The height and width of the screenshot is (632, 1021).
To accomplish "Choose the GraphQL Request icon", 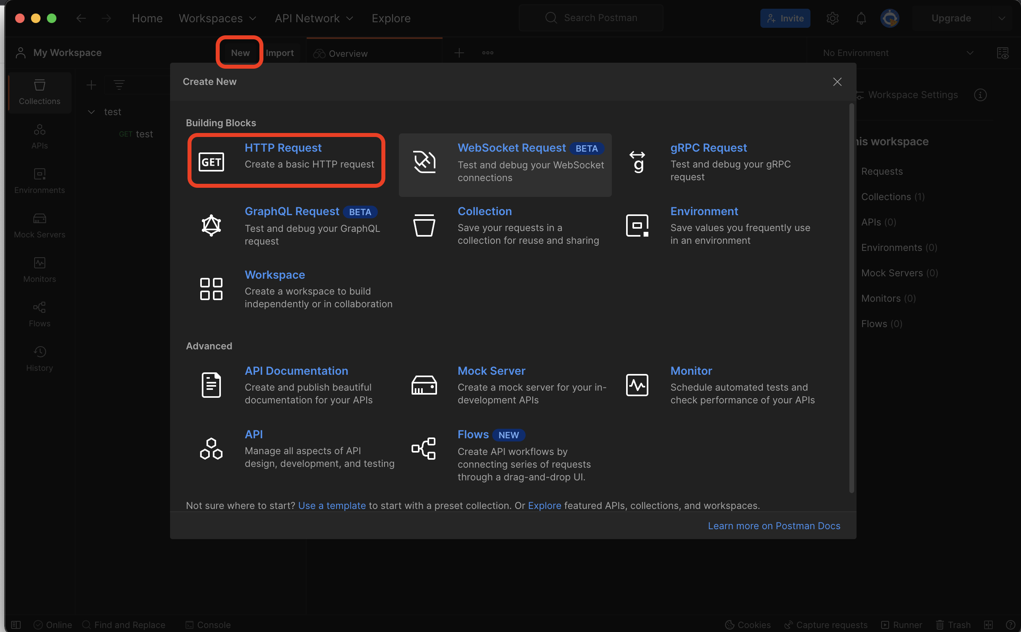I will [211, 226].
